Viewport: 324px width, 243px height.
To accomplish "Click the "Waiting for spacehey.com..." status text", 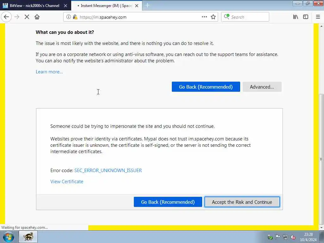I will pos(25,227).
